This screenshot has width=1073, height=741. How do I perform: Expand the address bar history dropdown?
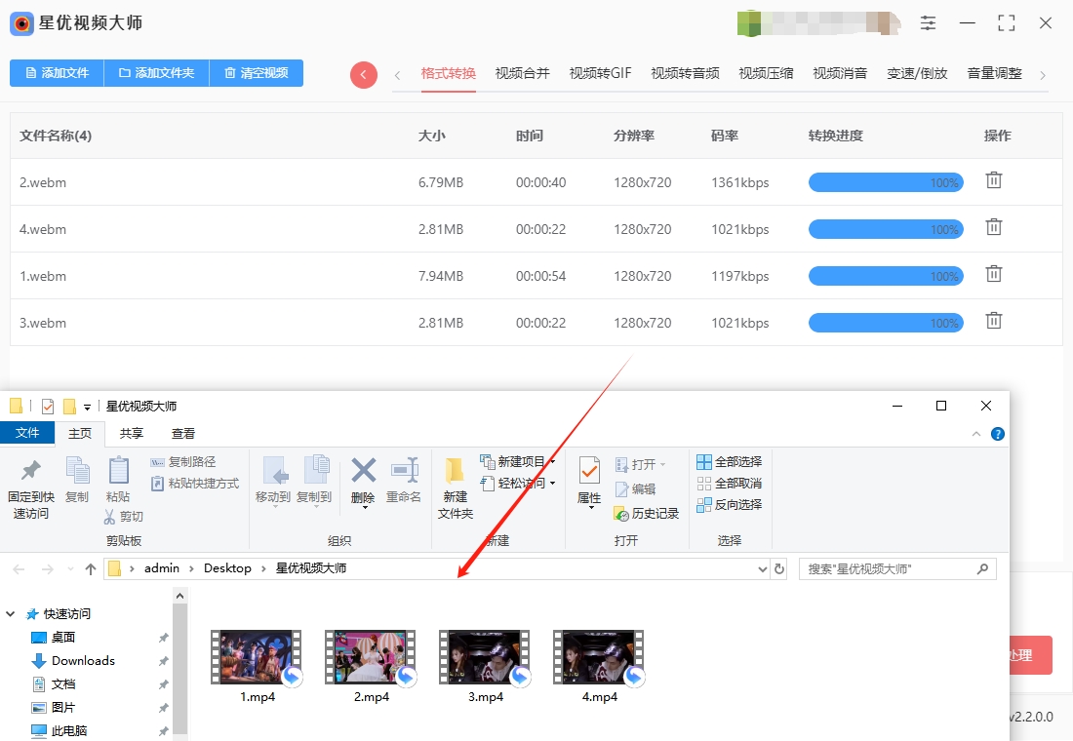(763, 569)
